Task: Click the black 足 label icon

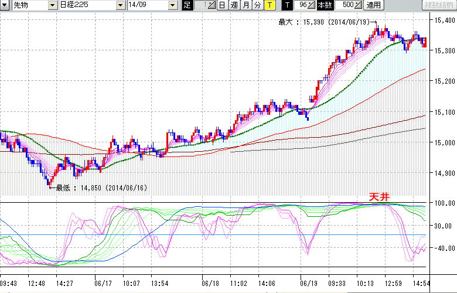Action: click(187, 5)
